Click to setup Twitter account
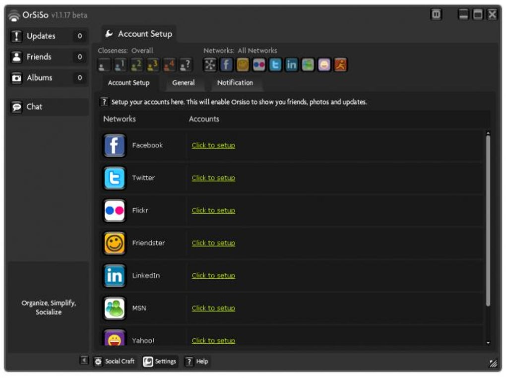This screenshot has height=378, width=506. pos(213,178)
